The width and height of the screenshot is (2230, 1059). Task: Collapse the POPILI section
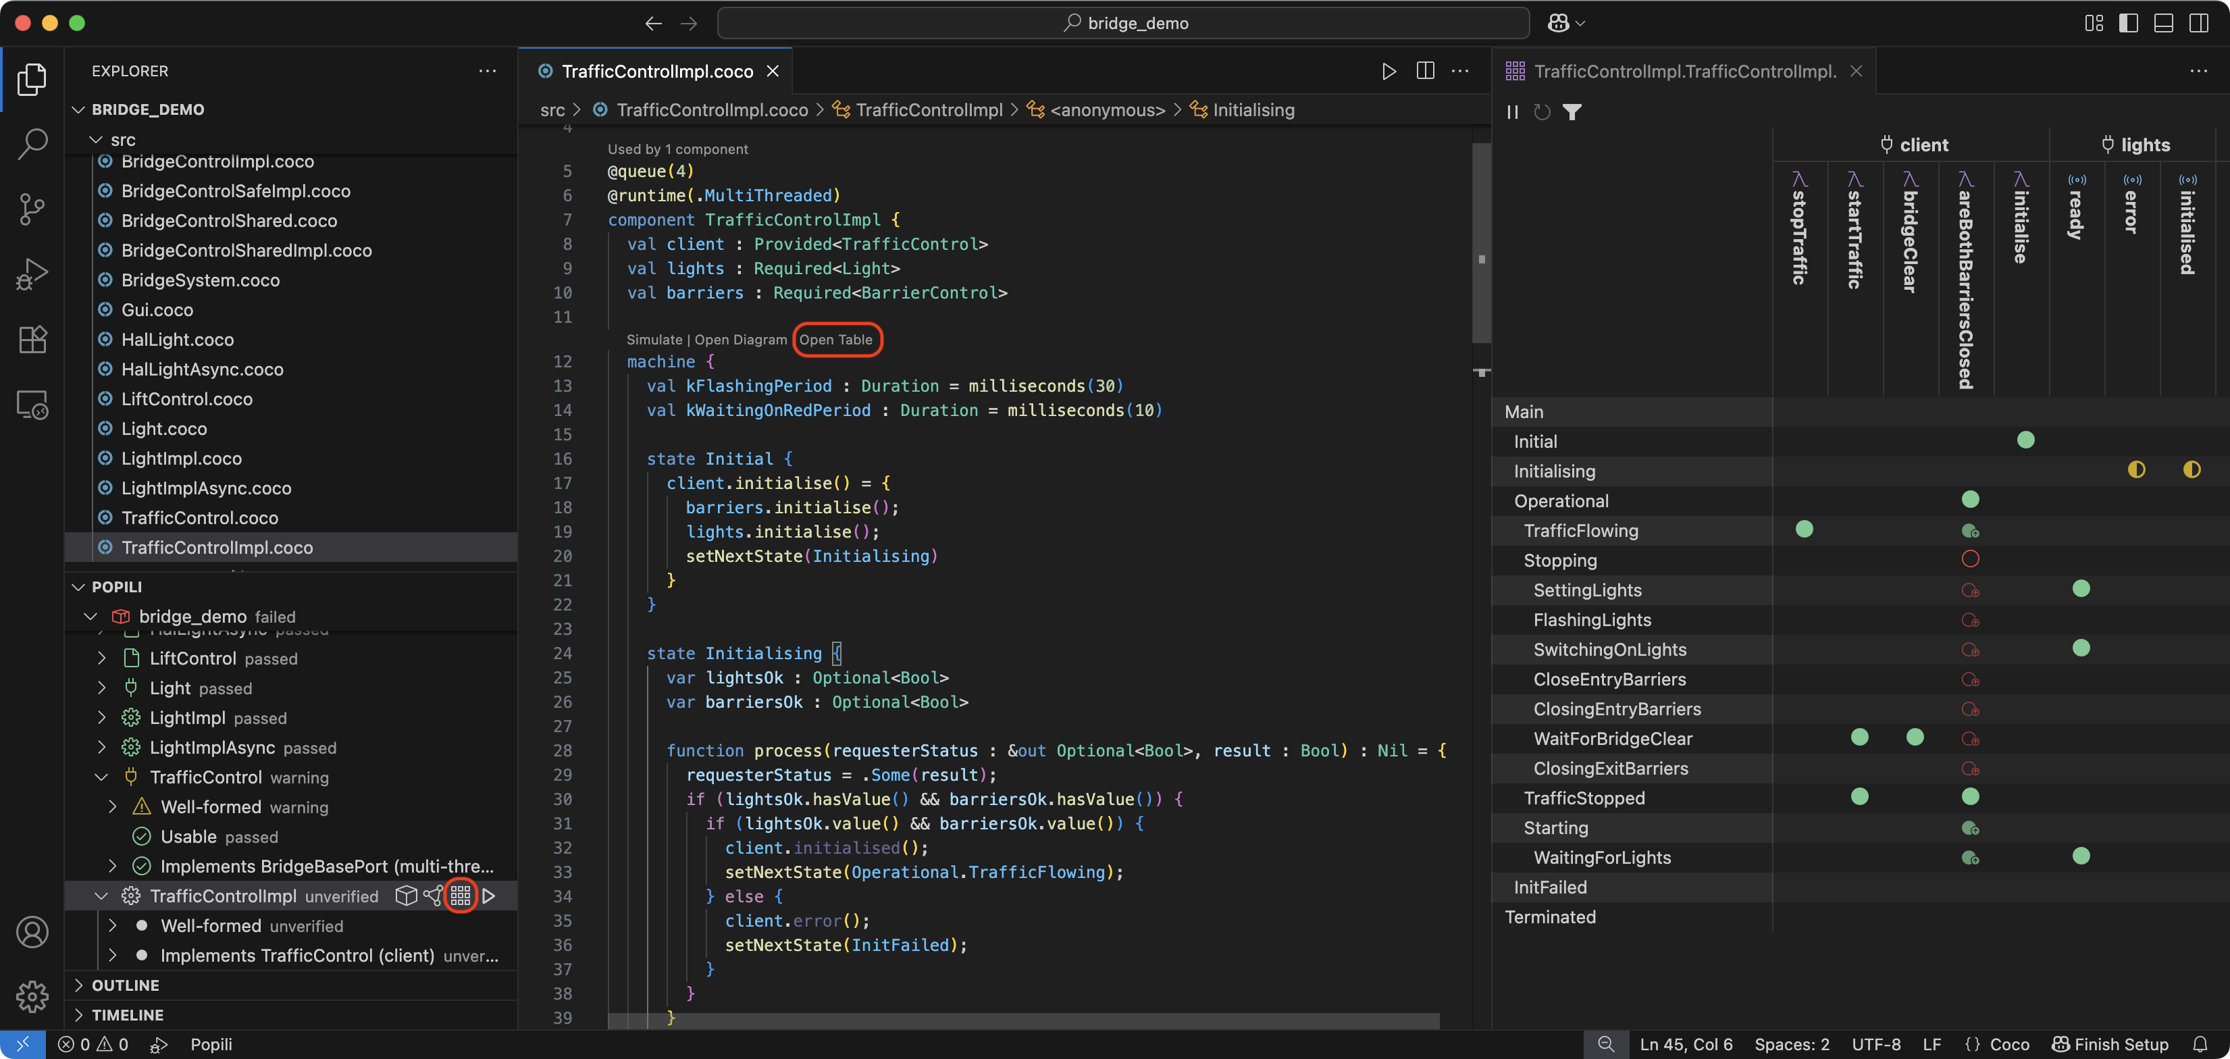pyautogui.click(x=79, y=586)
